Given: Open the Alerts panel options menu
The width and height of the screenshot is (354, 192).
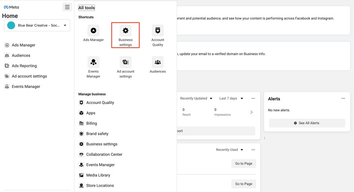Looking at the screenshot, I should pyautogui.click(x=343, y=98).
